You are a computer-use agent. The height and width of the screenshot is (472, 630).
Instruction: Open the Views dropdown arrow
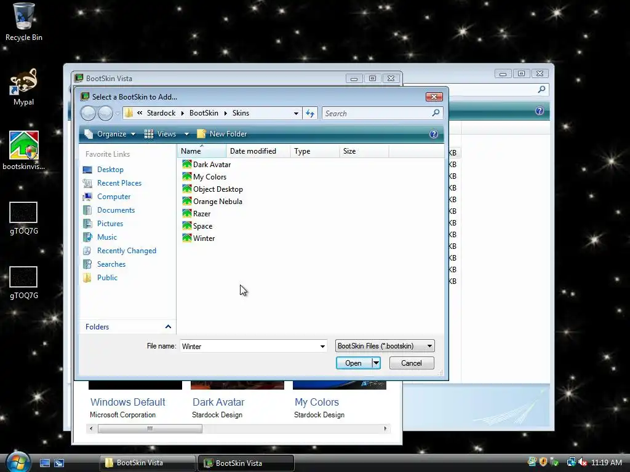point(186,134)
